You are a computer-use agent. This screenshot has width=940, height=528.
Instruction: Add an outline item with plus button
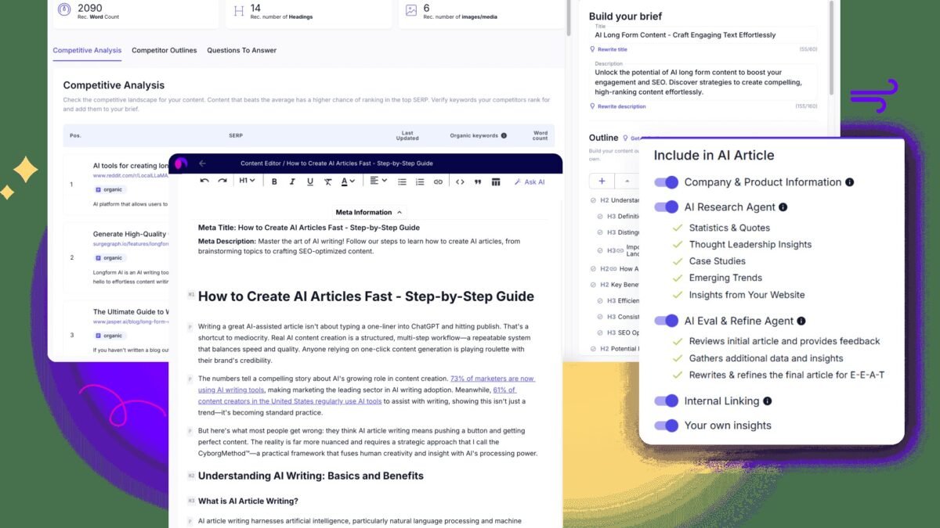coord(602,181)
